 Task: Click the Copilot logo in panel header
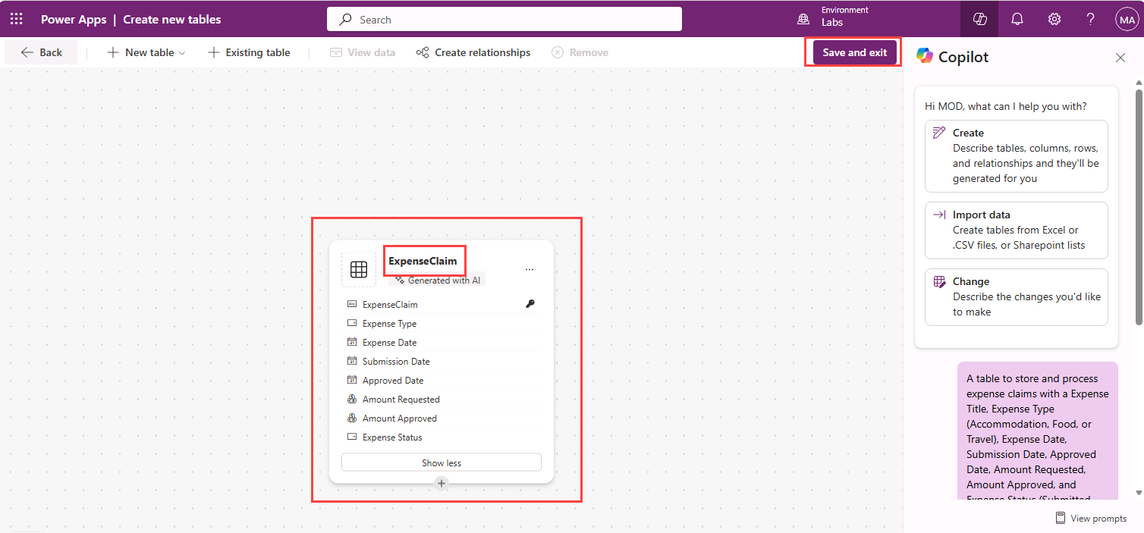924,56
